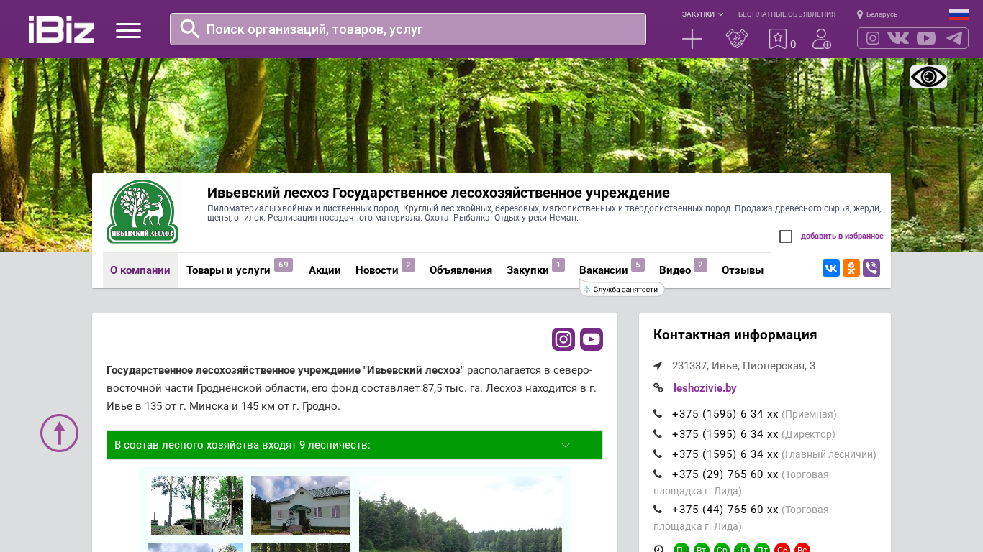Open the Беларусь region selector

(877, 14)
